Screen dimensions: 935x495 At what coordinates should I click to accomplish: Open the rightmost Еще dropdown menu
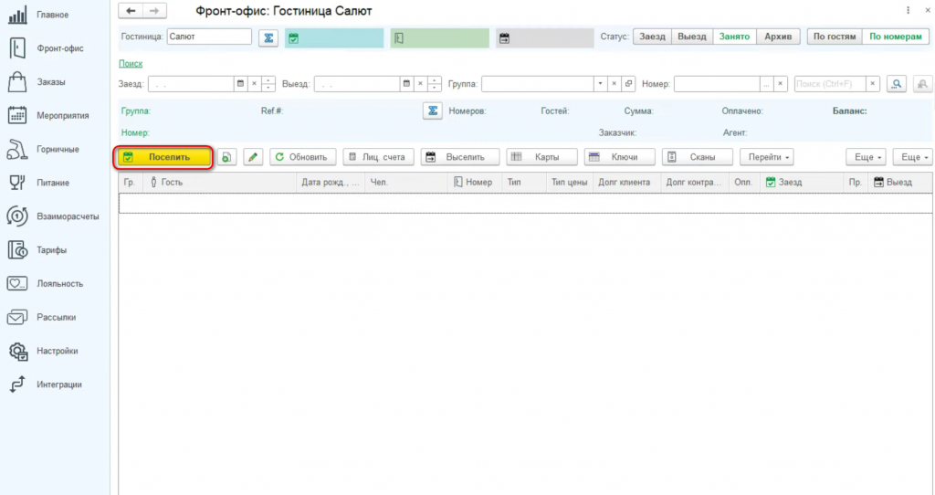[913, 157]
